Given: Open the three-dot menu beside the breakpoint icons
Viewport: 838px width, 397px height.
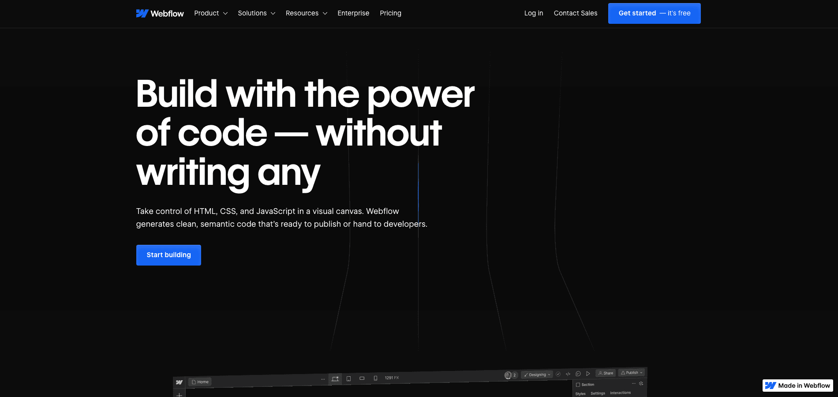Looking at the screenshot, I should point(323,379).
